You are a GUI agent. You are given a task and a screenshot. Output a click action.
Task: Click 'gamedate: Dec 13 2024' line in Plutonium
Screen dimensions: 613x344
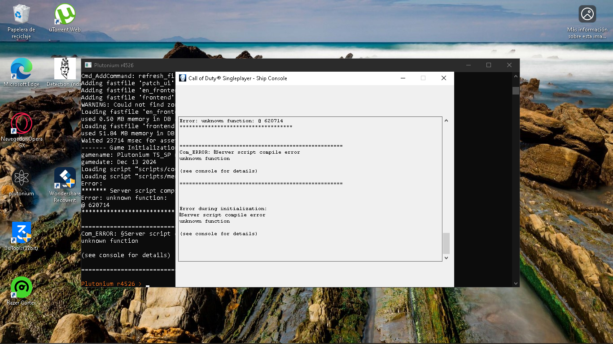click(119, 162)
